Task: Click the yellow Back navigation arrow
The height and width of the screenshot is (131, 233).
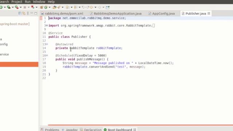Action: tap(91, 7)
